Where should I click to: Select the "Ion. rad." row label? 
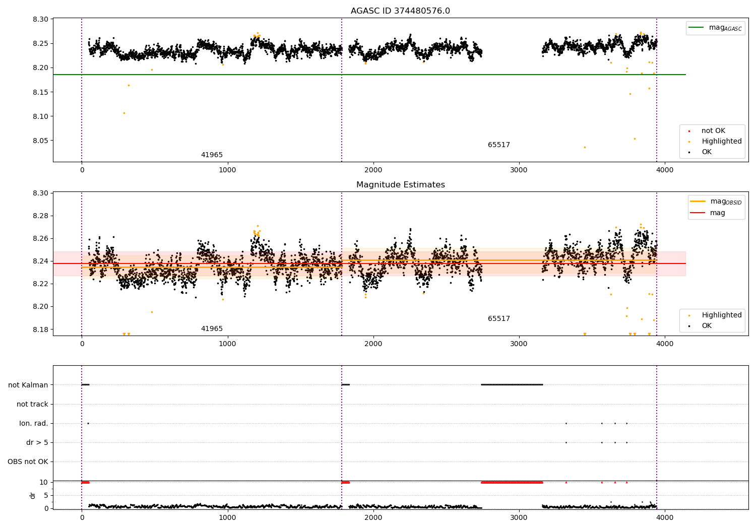(34, 423)
